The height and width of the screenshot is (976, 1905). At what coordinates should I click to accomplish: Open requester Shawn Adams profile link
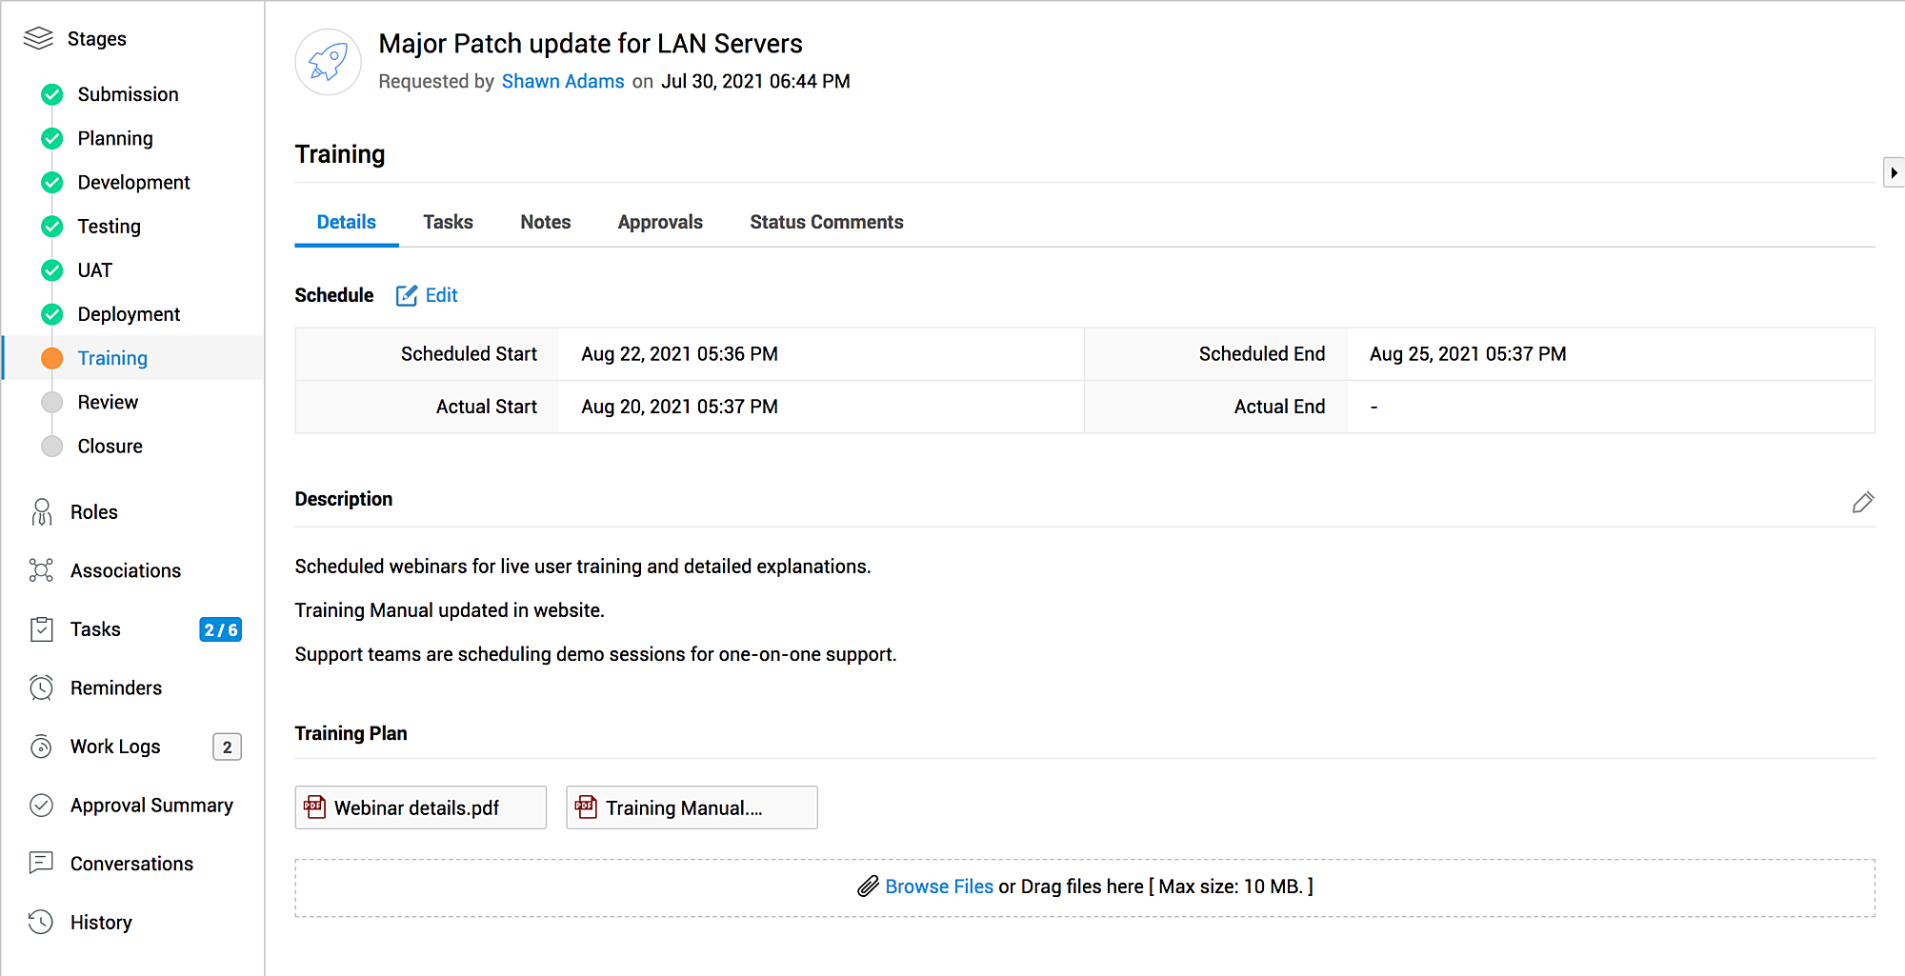(x=563, y=82)
